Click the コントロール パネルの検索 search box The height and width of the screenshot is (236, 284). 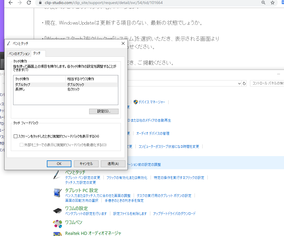(x=267, y=83)
